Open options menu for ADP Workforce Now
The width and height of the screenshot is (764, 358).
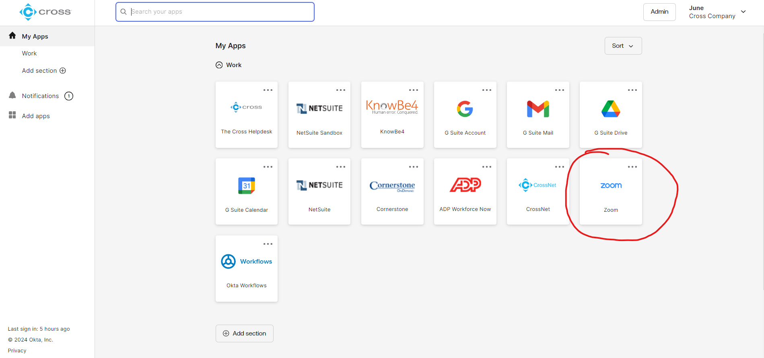click(487, 167)
